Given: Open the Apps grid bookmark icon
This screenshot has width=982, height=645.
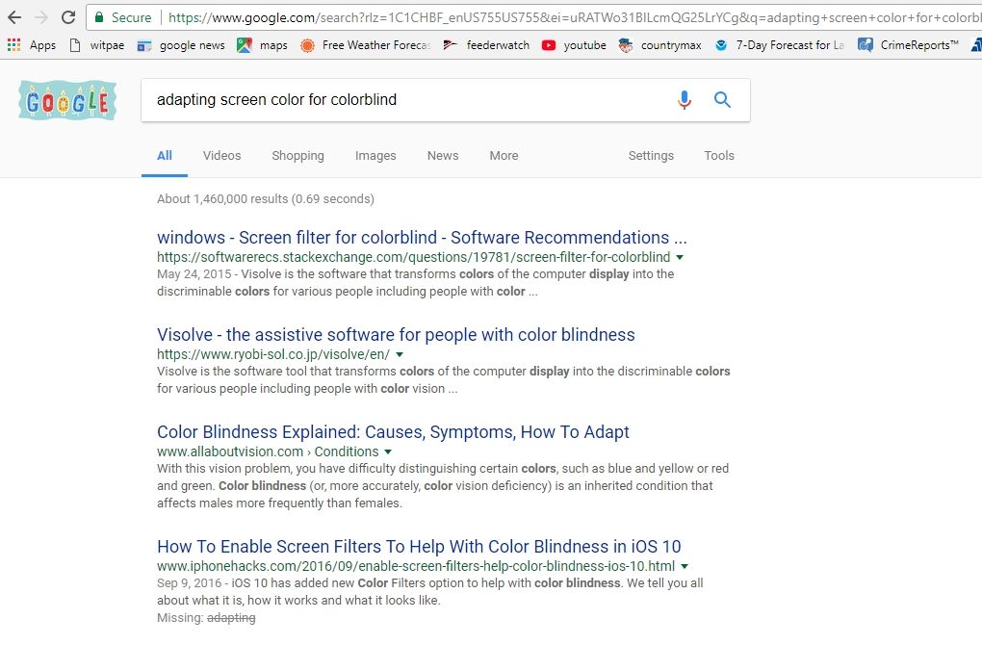Looking at the screenshot, I should click(x=13, y=45).
